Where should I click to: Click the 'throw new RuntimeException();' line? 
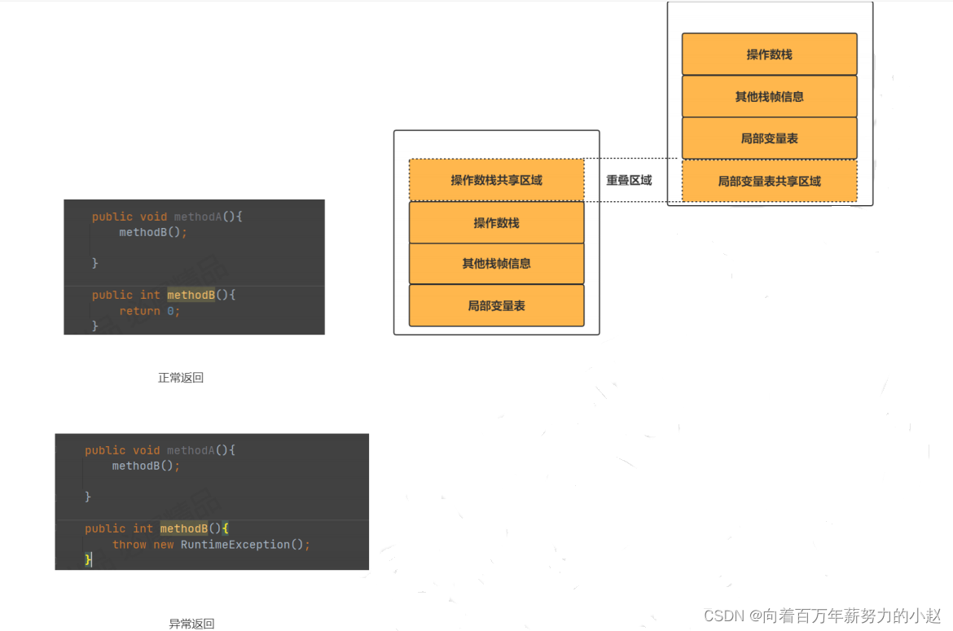coord(211,545)
